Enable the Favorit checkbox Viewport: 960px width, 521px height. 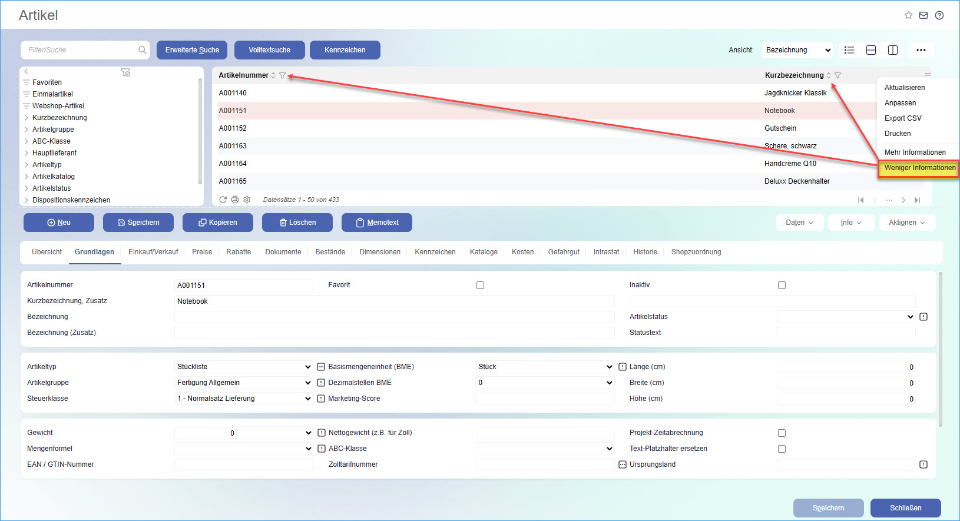click(480, 286)
